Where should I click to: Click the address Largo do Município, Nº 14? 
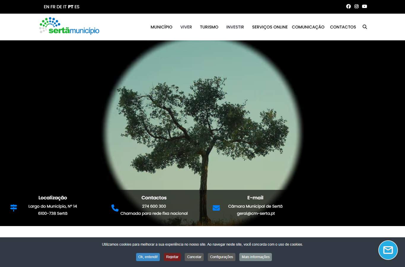coord(53,206)
